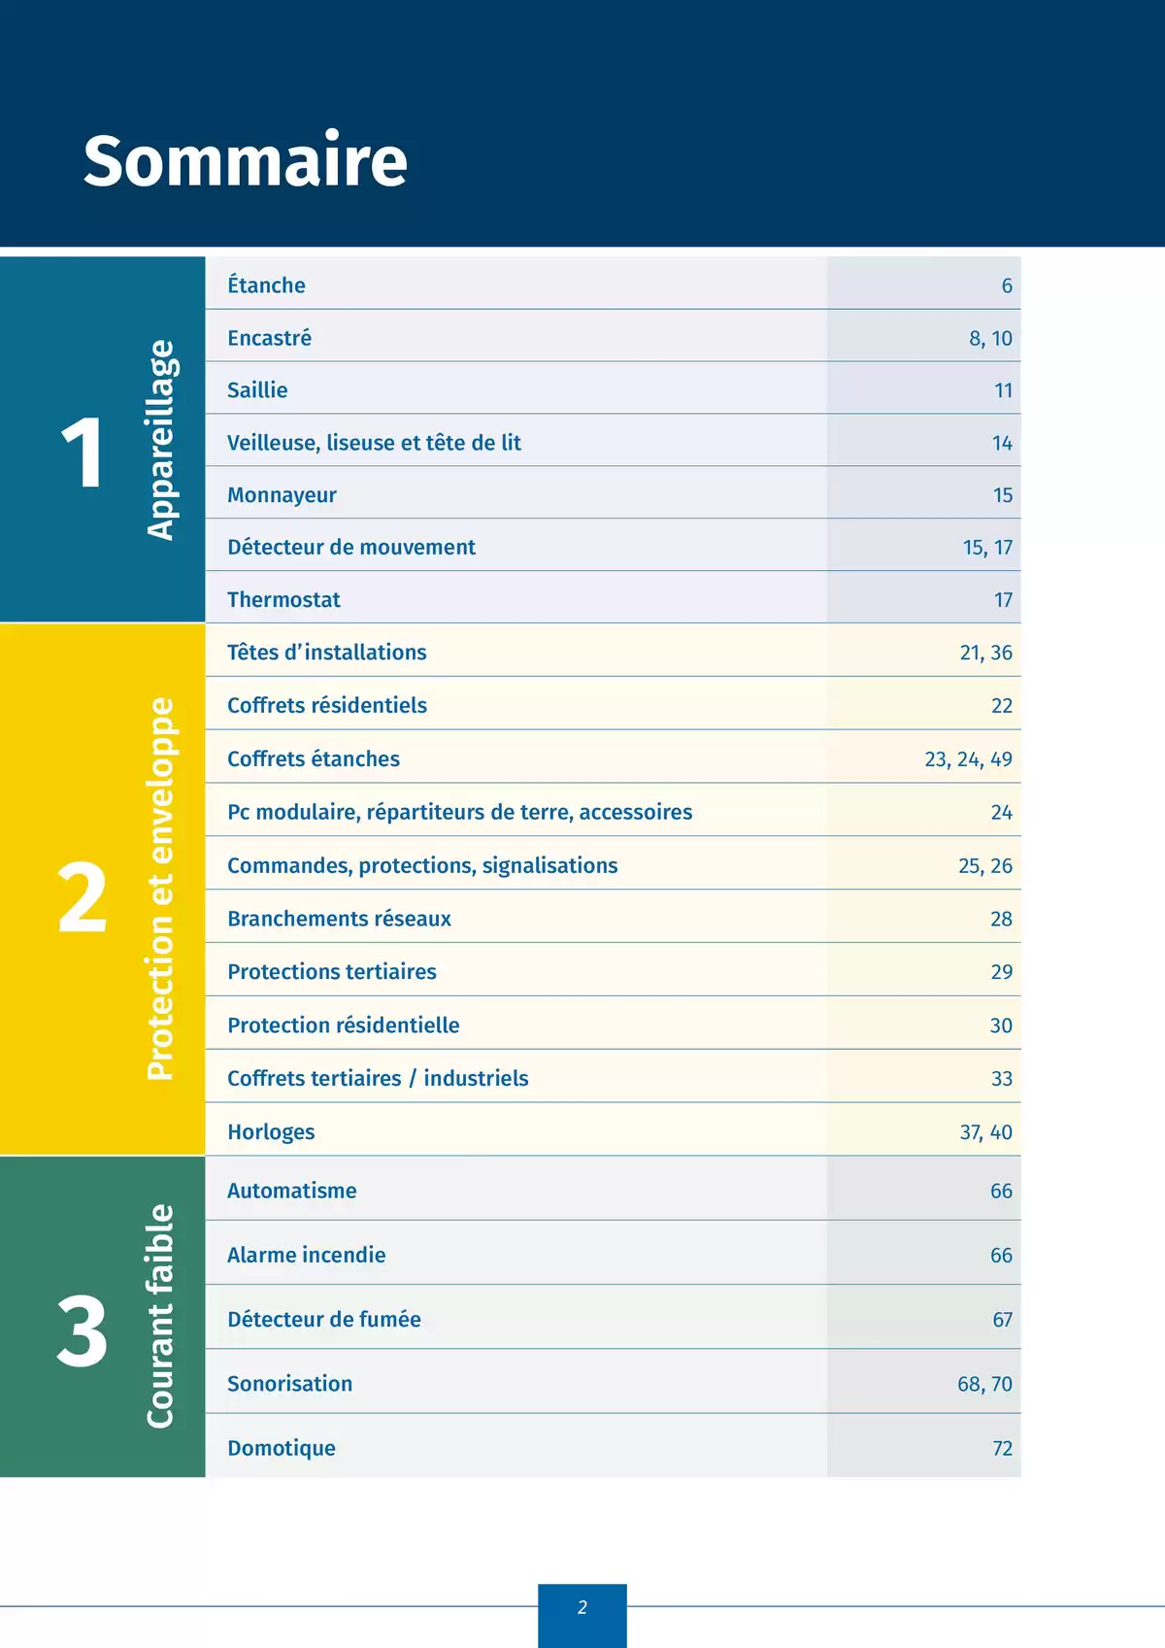This screenshot has width=1165, height=1648.
Task: Click the page number 2 footer box
Action: [x=582, y=1608]
